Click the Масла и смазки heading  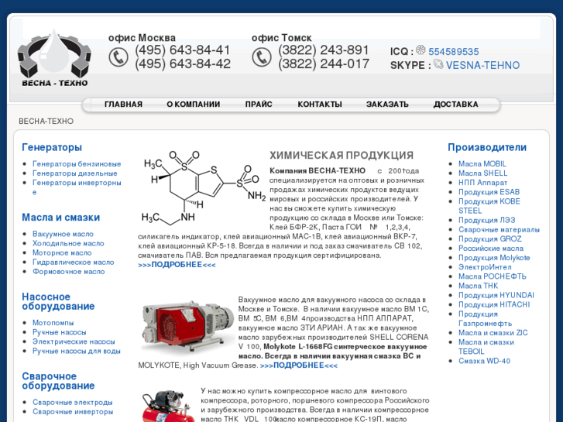[60, 218]
